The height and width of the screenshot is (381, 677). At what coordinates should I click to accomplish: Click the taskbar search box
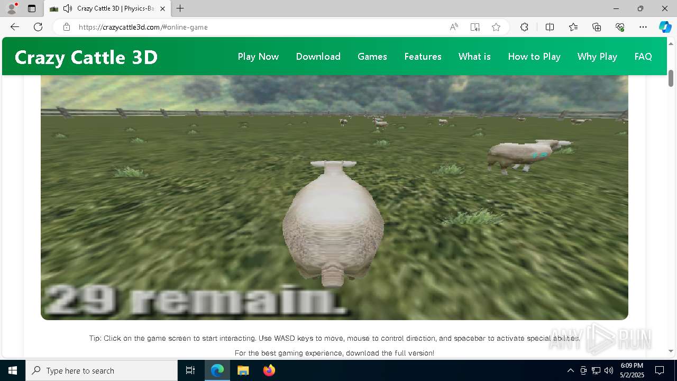click(102, 370)
